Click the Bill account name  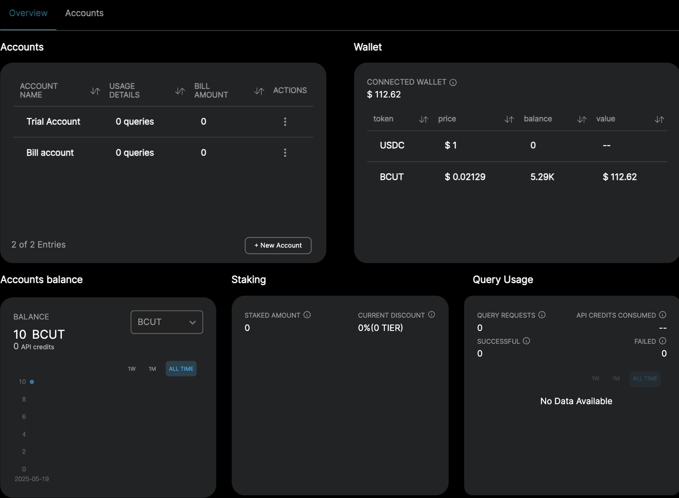(x=50, y=153)
